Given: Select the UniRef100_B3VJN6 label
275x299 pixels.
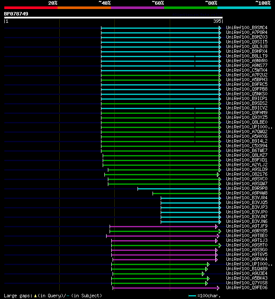Looking at the screenshot, I should pyautogui.click(x=247, y=221).
